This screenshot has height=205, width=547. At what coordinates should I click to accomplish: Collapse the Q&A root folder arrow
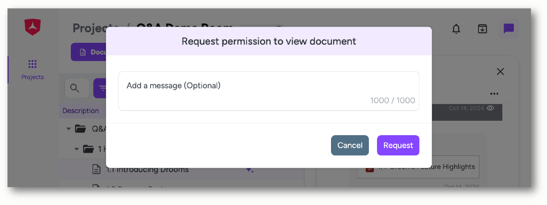pos(69,129)
